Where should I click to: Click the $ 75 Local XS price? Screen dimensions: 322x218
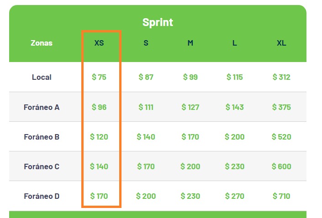(99, 77)
